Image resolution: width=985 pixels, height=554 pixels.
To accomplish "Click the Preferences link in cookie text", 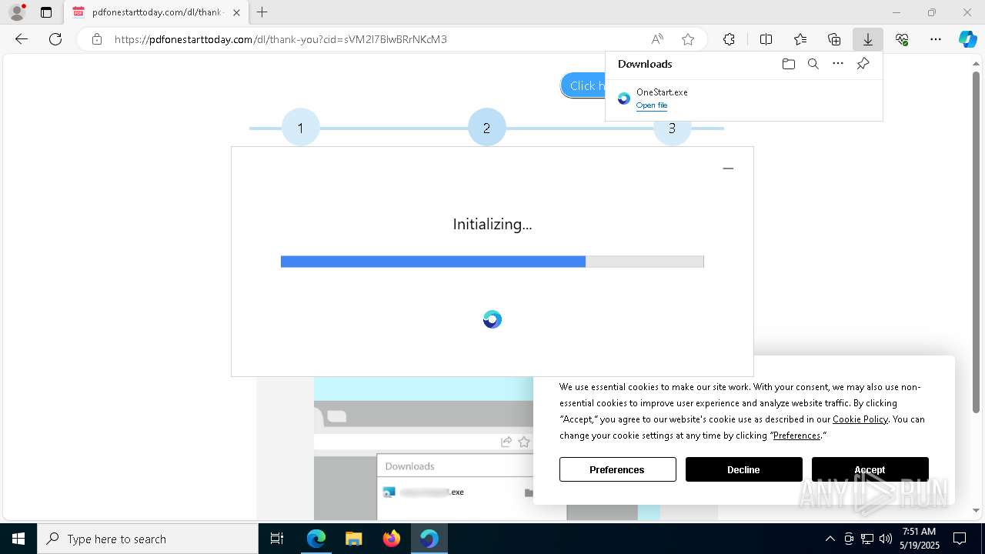I will pos(796,436).
